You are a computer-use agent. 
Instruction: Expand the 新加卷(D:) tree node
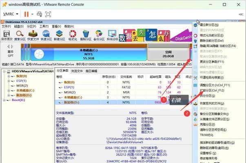tap(9, 95)
